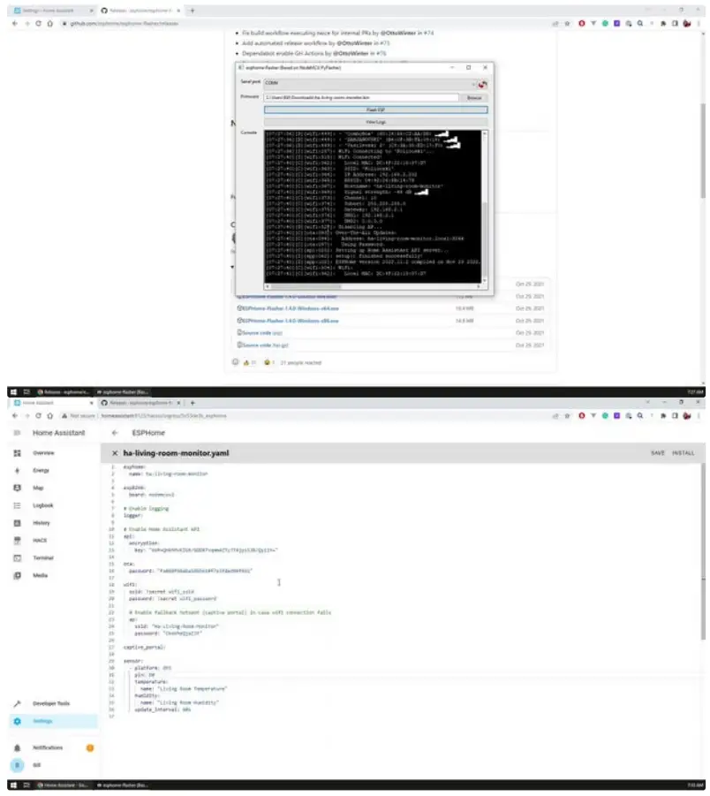Download ESPHome-Flasher Windows x64 exe
The height and width of the screenshot is (796, 710).
point(291,308)
